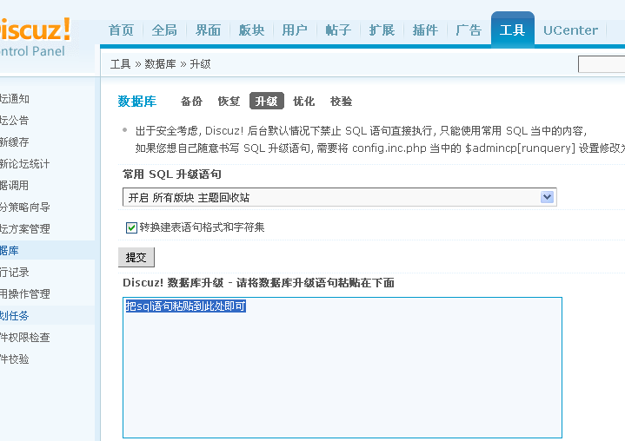Go to the 版块 navigation tab
Viewport: 625px width, 441px height.
coord(251,30)
